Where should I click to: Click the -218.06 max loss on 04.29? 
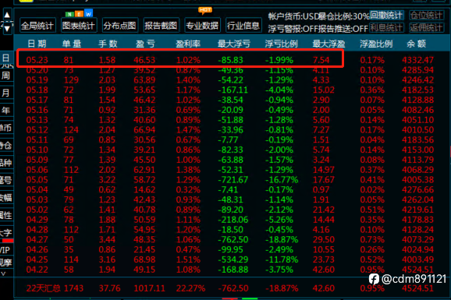pos(233,220)
